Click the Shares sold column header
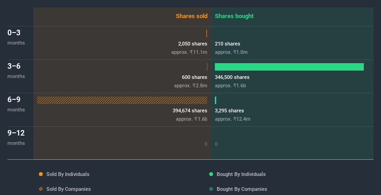The width and height of the screenshot is (381, 195). click(x=192, y=16)
